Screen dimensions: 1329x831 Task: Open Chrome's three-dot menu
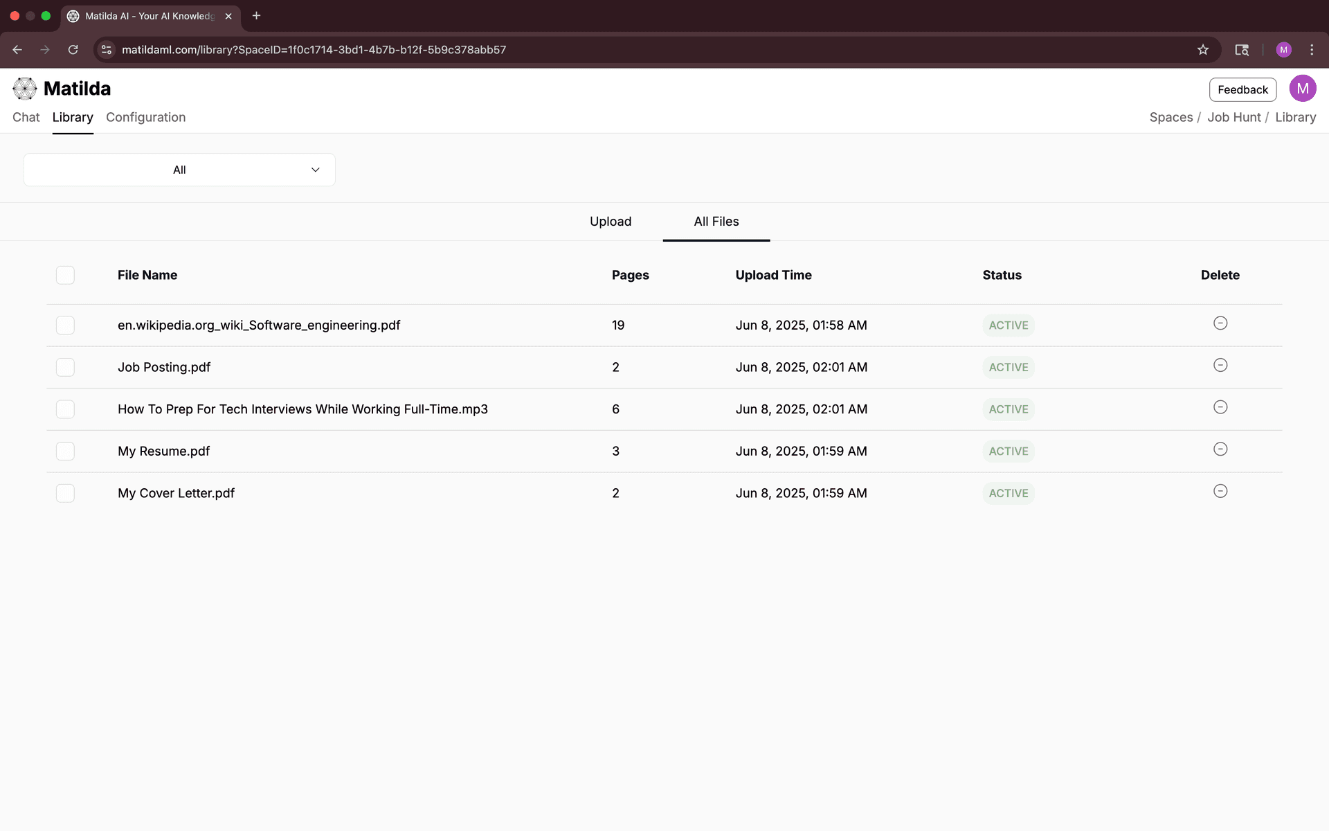[x=1312, y=49]
